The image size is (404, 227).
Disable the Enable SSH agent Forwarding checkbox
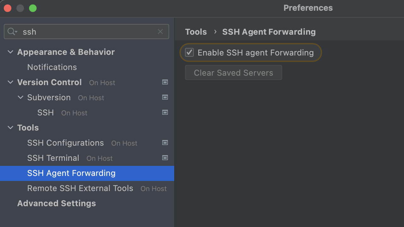tap(189, 52)
